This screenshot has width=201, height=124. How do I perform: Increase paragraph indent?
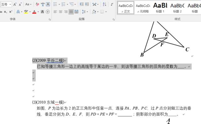coord(87,4)
